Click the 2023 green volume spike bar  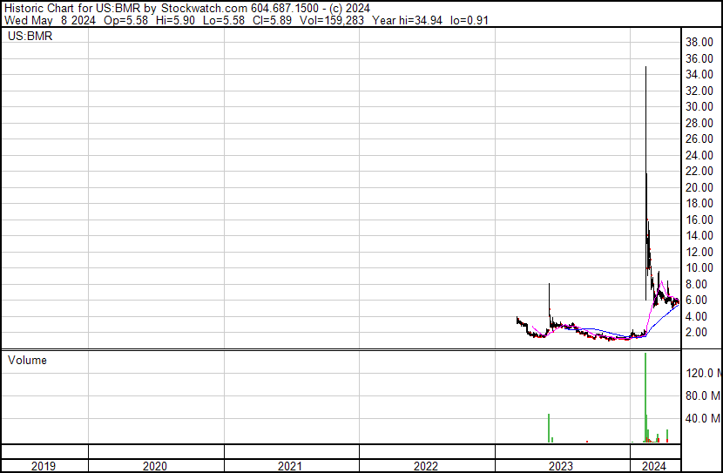tap(549, 429)
